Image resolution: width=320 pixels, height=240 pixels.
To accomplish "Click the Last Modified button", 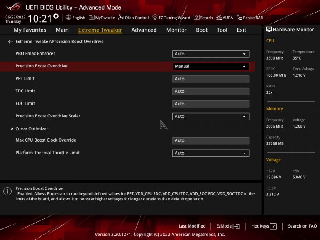I will click(x=192, y=226).
